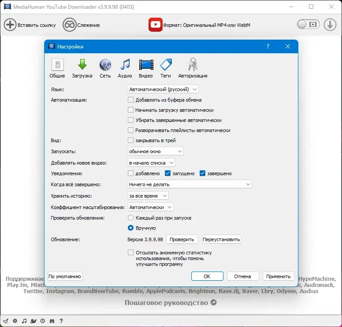Open the Добавлять новое видео dropdown
The image size is (342, 327).
151,163
